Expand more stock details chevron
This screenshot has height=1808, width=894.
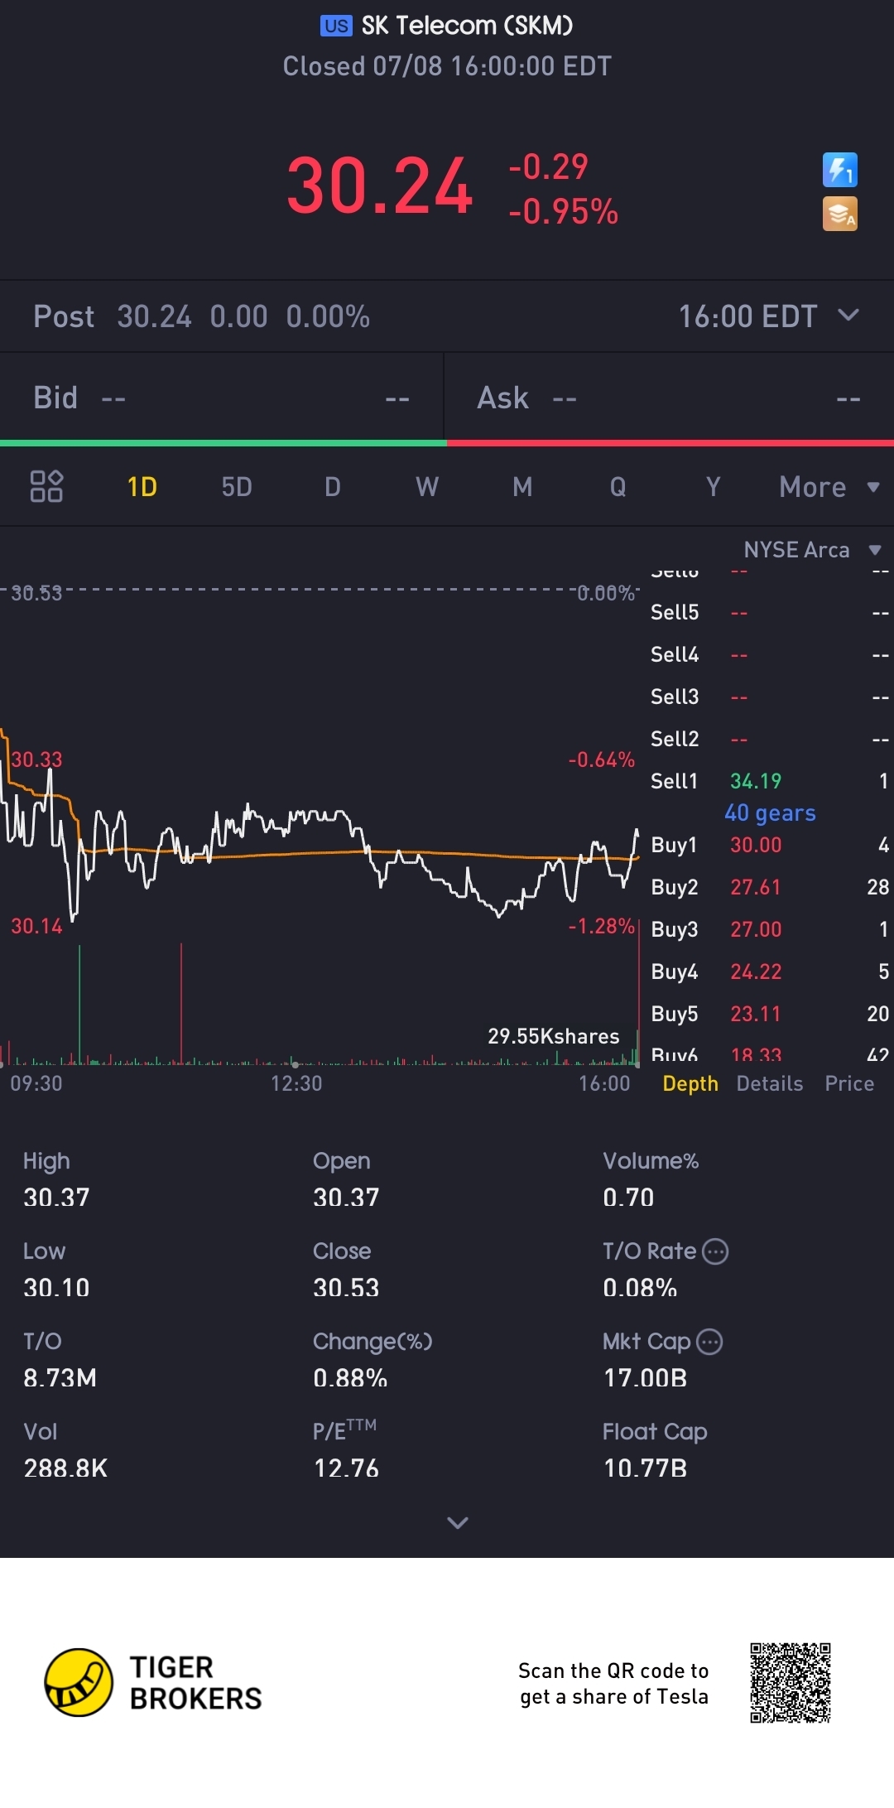(x=458, y=1522)
